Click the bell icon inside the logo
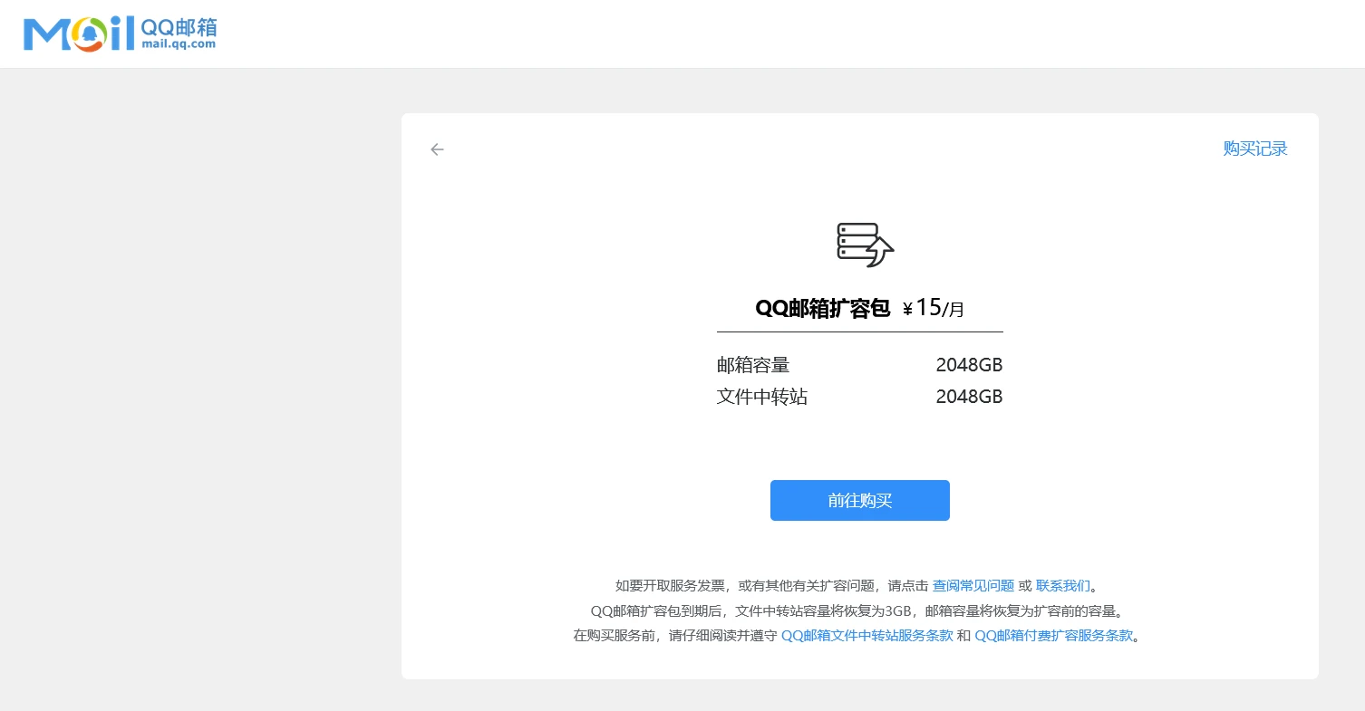Viewport: 1365px width, 711px height. (x=89, y=34)
